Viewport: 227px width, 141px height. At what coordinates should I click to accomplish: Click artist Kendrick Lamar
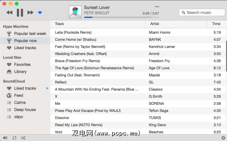pos(162,47)
